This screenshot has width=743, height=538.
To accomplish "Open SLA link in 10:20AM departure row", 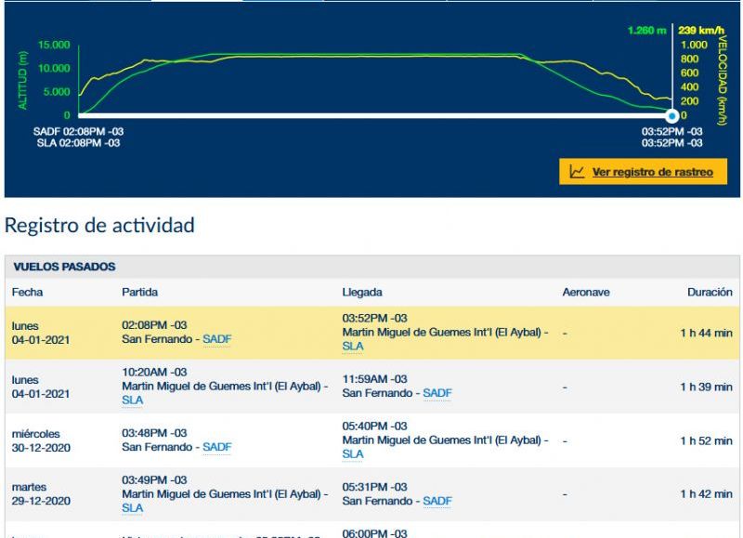I will (132, 400).
